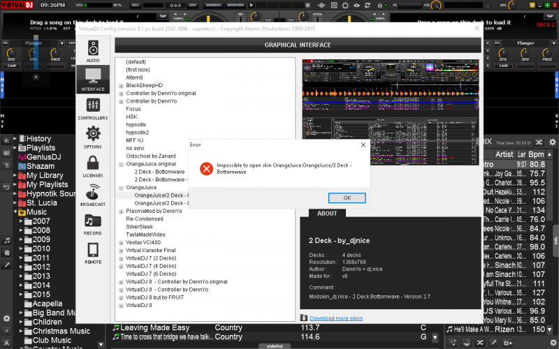Open the Licenses config section

click(x=93, y=166)
